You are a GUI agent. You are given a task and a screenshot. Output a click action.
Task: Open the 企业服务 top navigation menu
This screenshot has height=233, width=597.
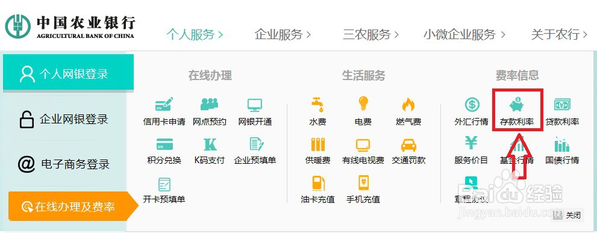[283, 35]
